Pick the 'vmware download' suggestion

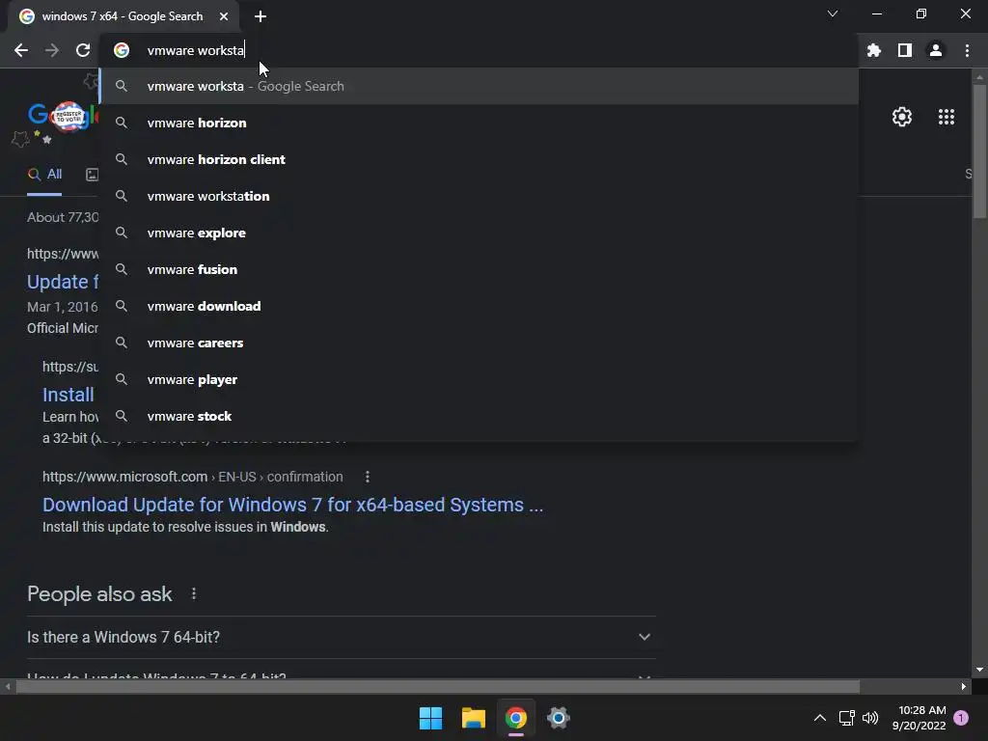tap(479, 306)
